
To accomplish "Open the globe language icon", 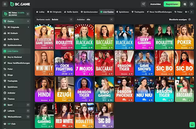I will (x=191, y=4).
